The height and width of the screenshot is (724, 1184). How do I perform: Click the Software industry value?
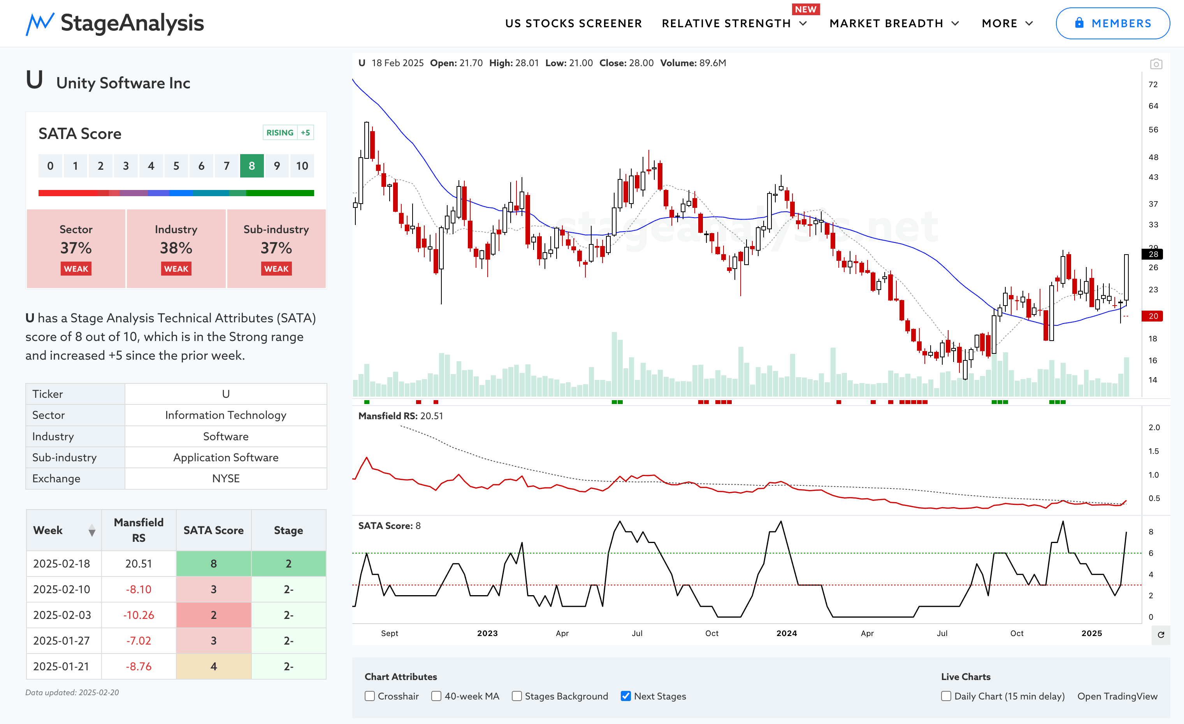click(226, 436)
